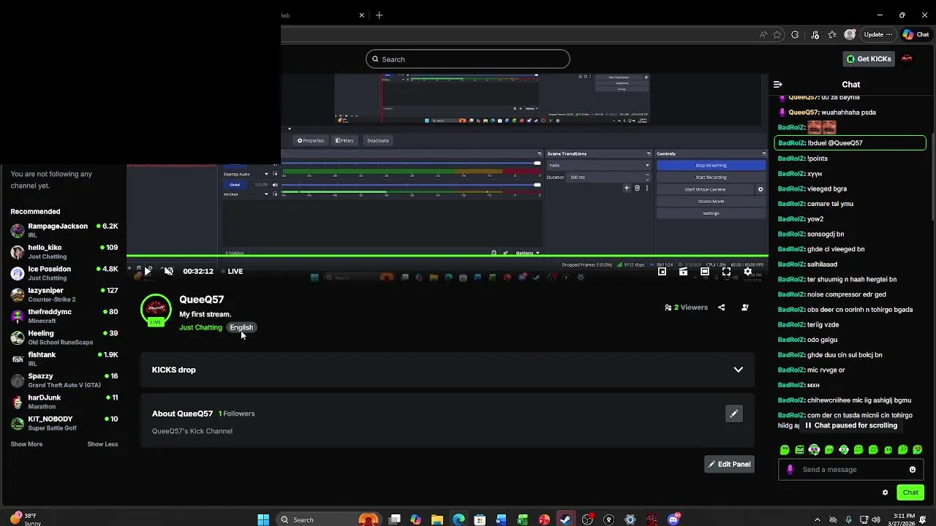The height and width of the screenshot is (526, 936).
Task: Open the QueeQ57 channel avatar
Action: (x=156, y=309)
